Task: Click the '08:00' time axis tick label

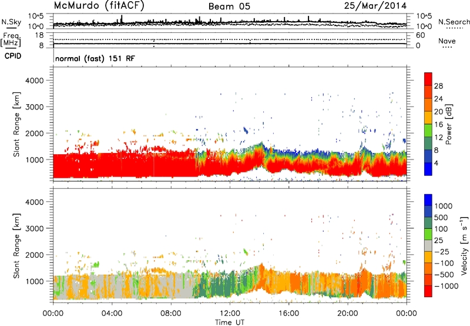Action: pos(171,314)
